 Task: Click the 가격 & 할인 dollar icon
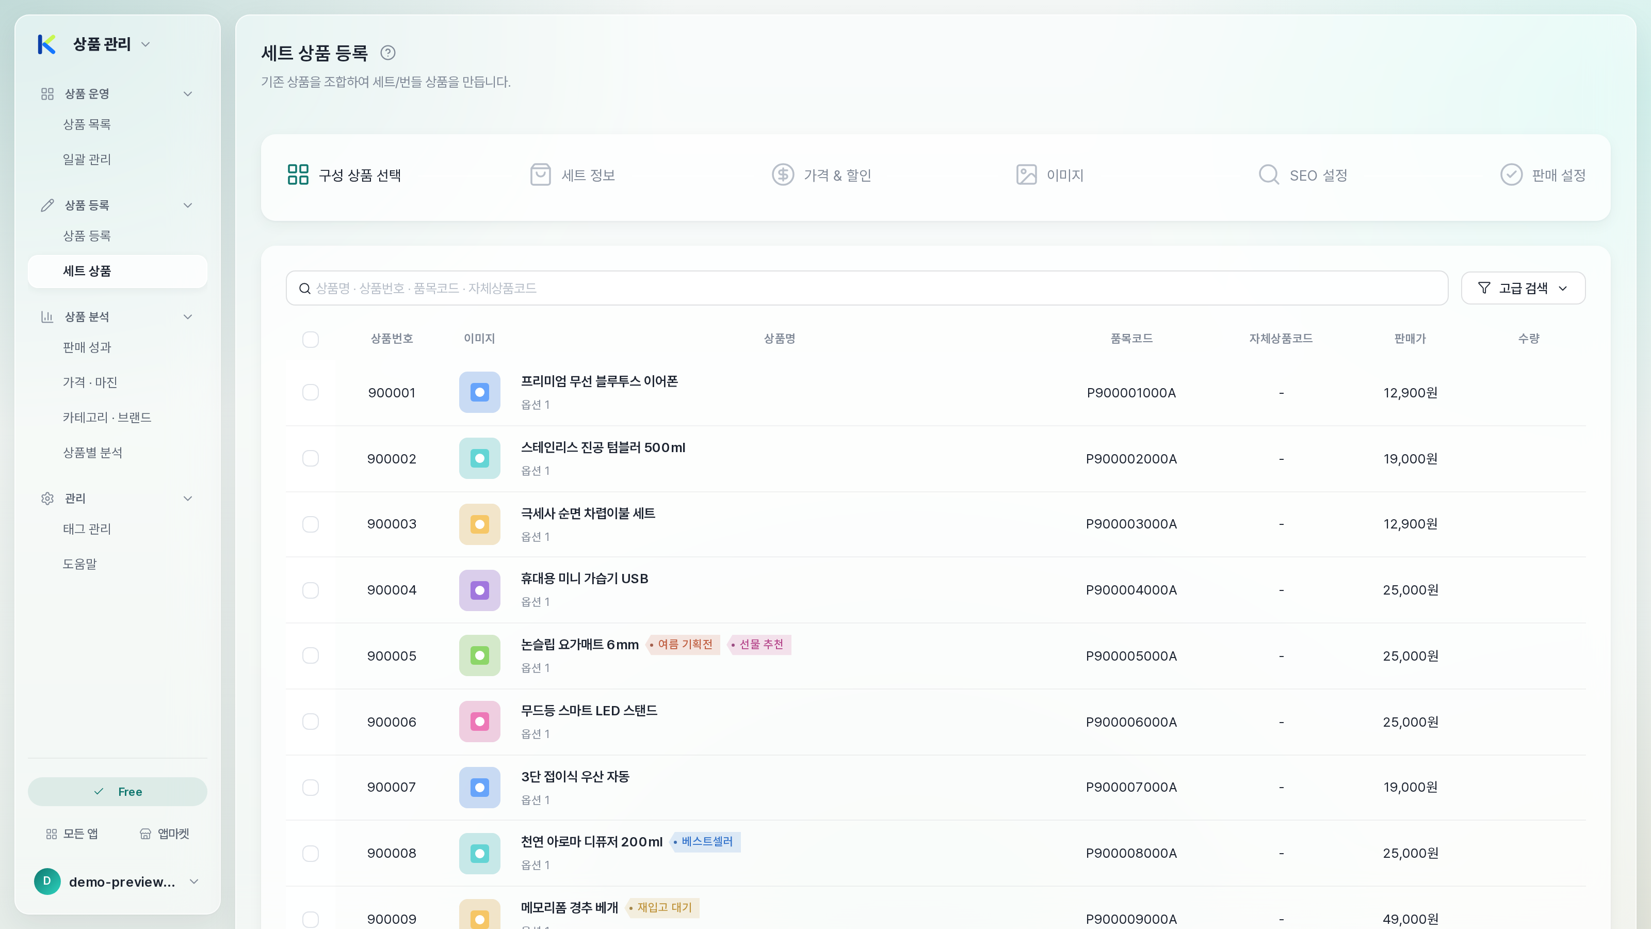click(783, 174)
